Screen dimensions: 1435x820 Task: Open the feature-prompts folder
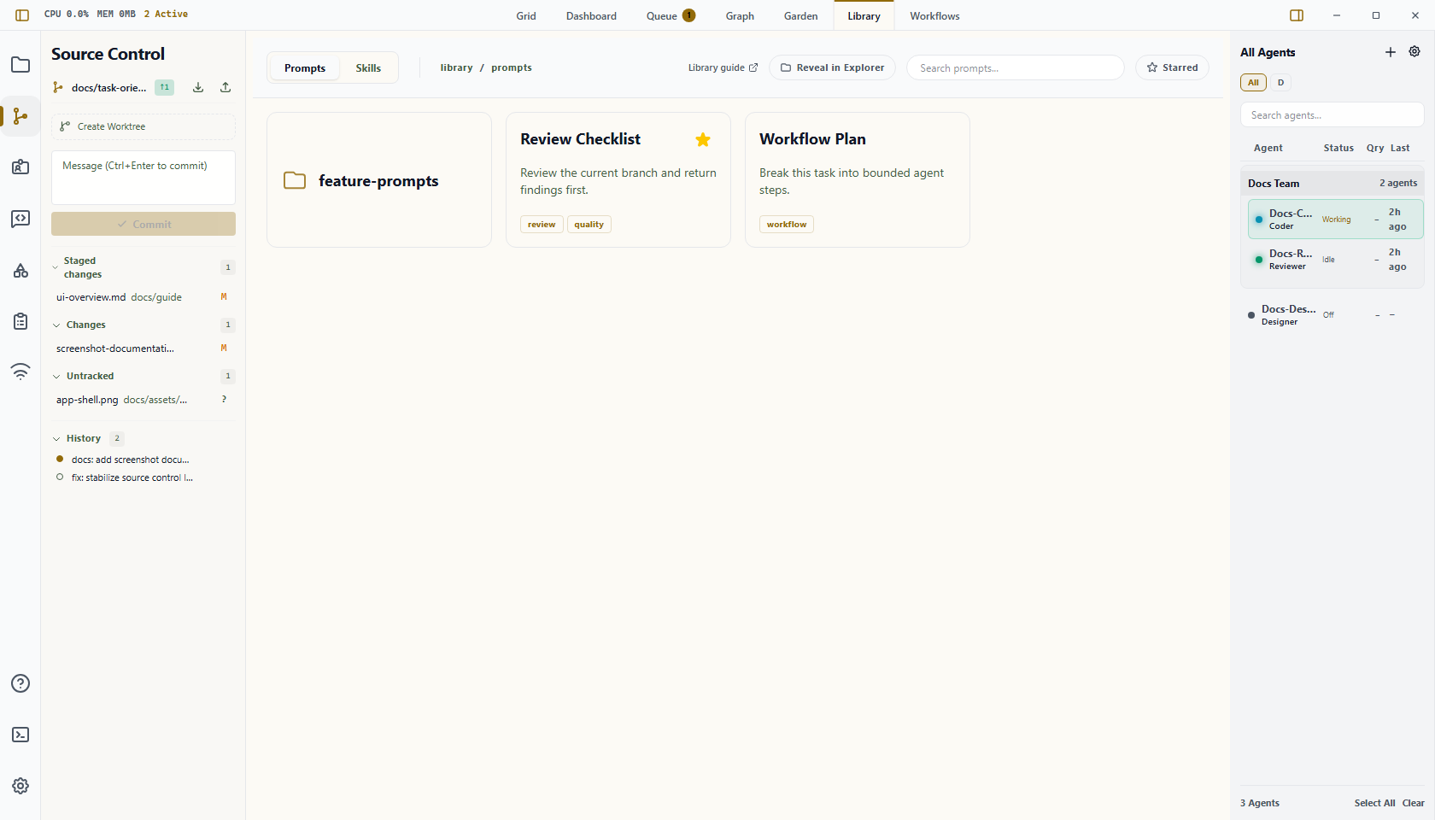click(x=379, y=180)
